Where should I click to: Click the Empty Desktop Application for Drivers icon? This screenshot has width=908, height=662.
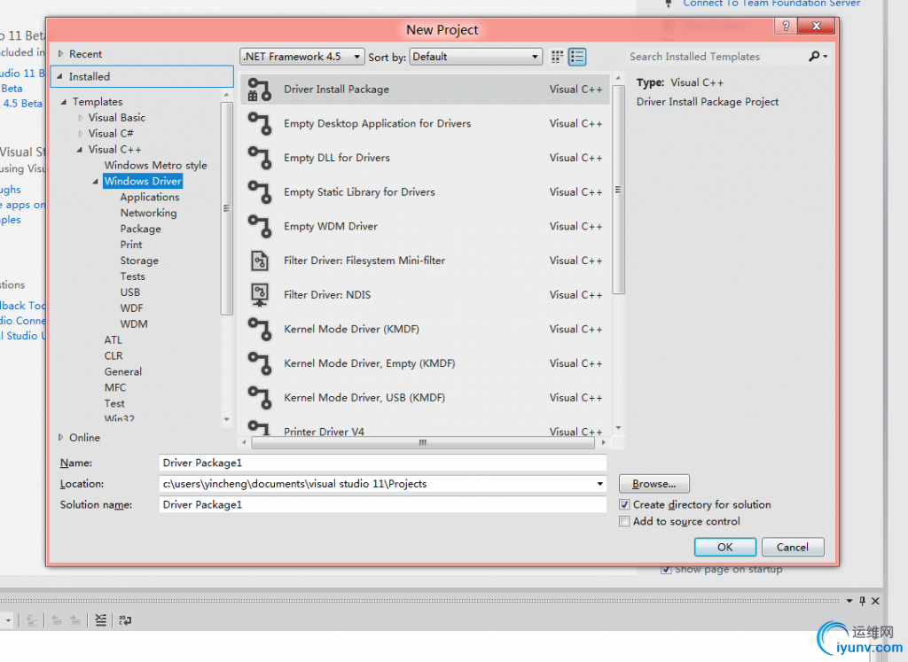pyautogui.click(x=259, y=124)
